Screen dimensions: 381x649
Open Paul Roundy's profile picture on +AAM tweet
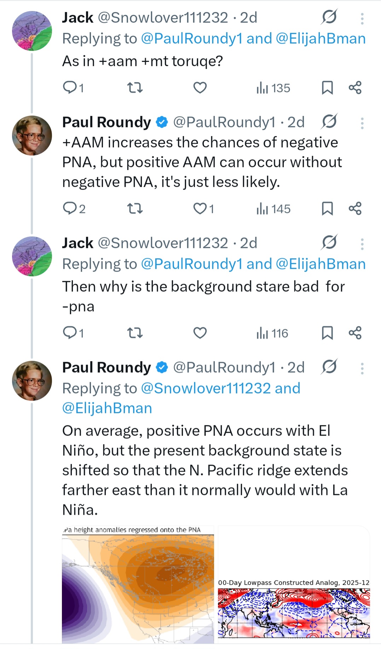tap(32, 136)
